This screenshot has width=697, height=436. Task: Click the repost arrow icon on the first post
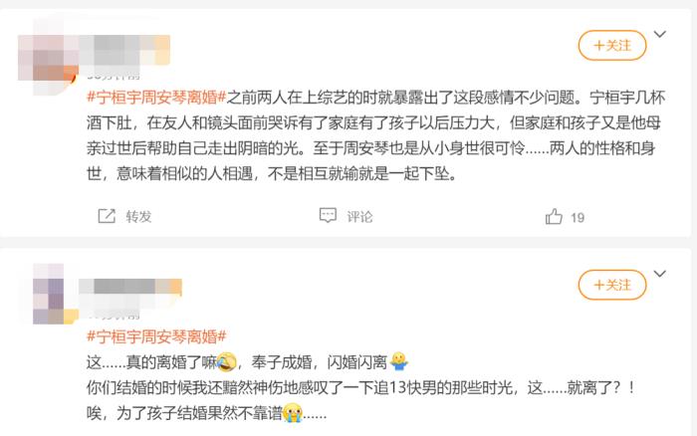point(107,216)
